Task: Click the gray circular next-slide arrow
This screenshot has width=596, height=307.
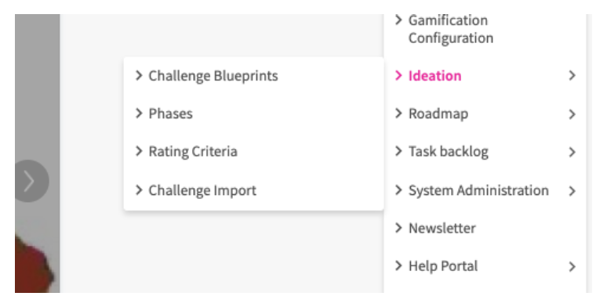Action: [30, 181]
